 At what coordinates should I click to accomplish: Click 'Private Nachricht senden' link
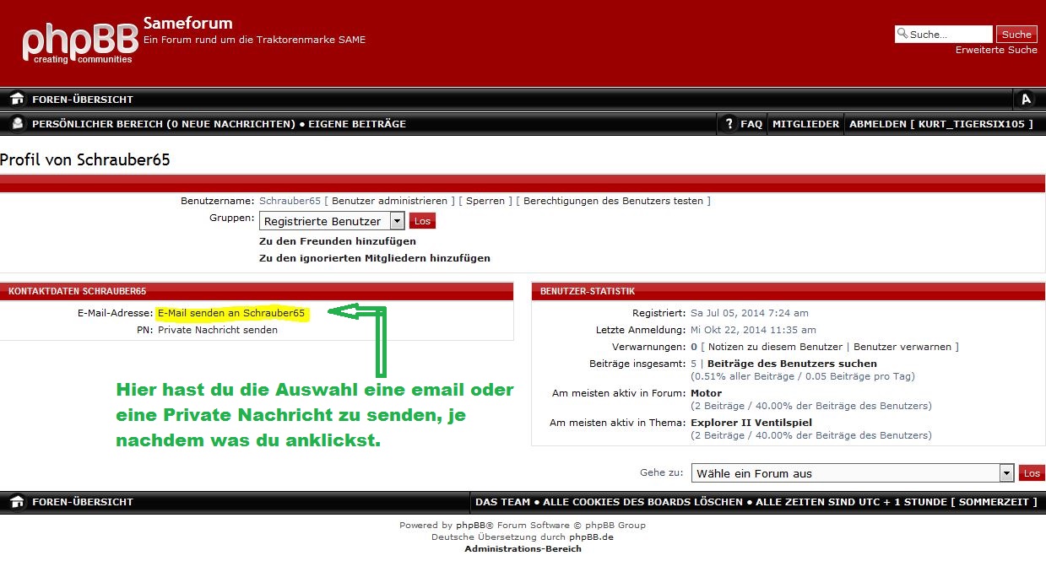217,330
